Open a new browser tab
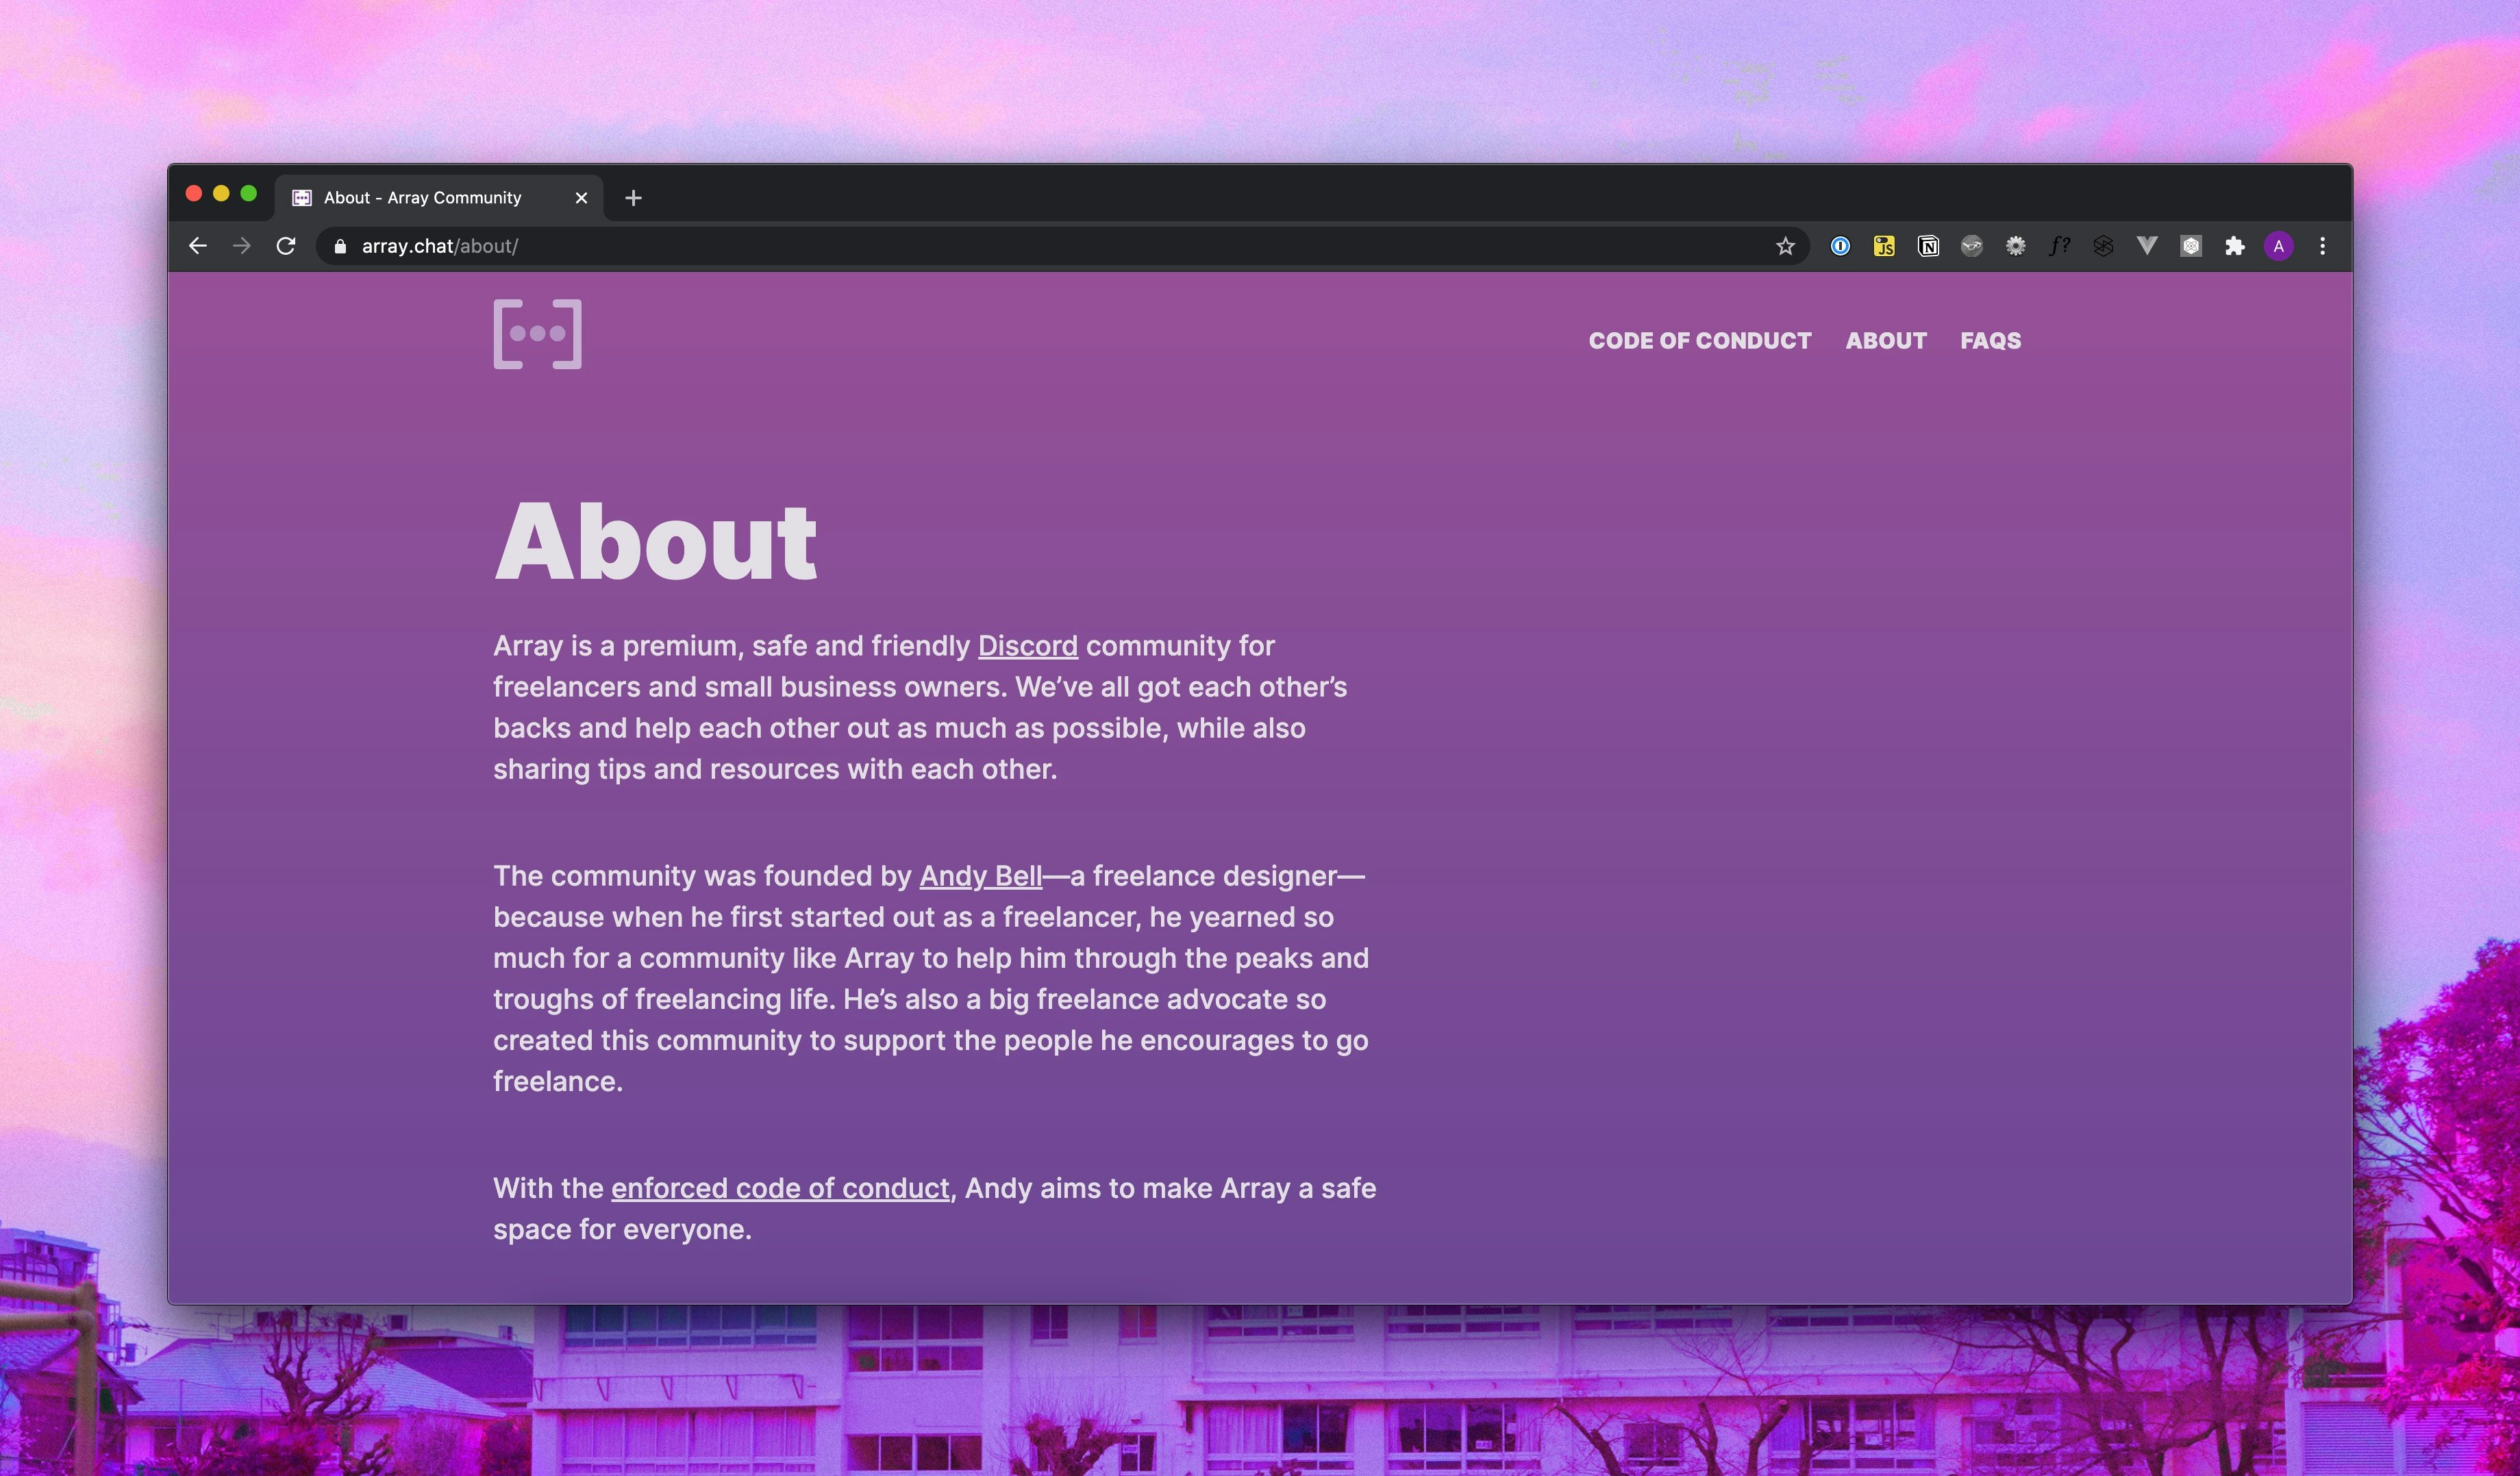 (x=633, y=198)
